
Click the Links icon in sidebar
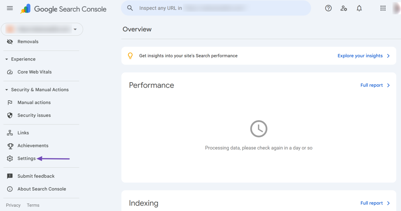[10, 132]
